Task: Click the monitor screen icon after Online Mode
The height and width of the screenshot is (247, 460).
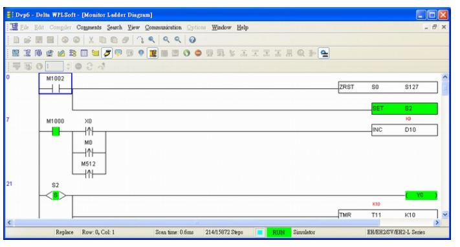Action: pos(118,53)
